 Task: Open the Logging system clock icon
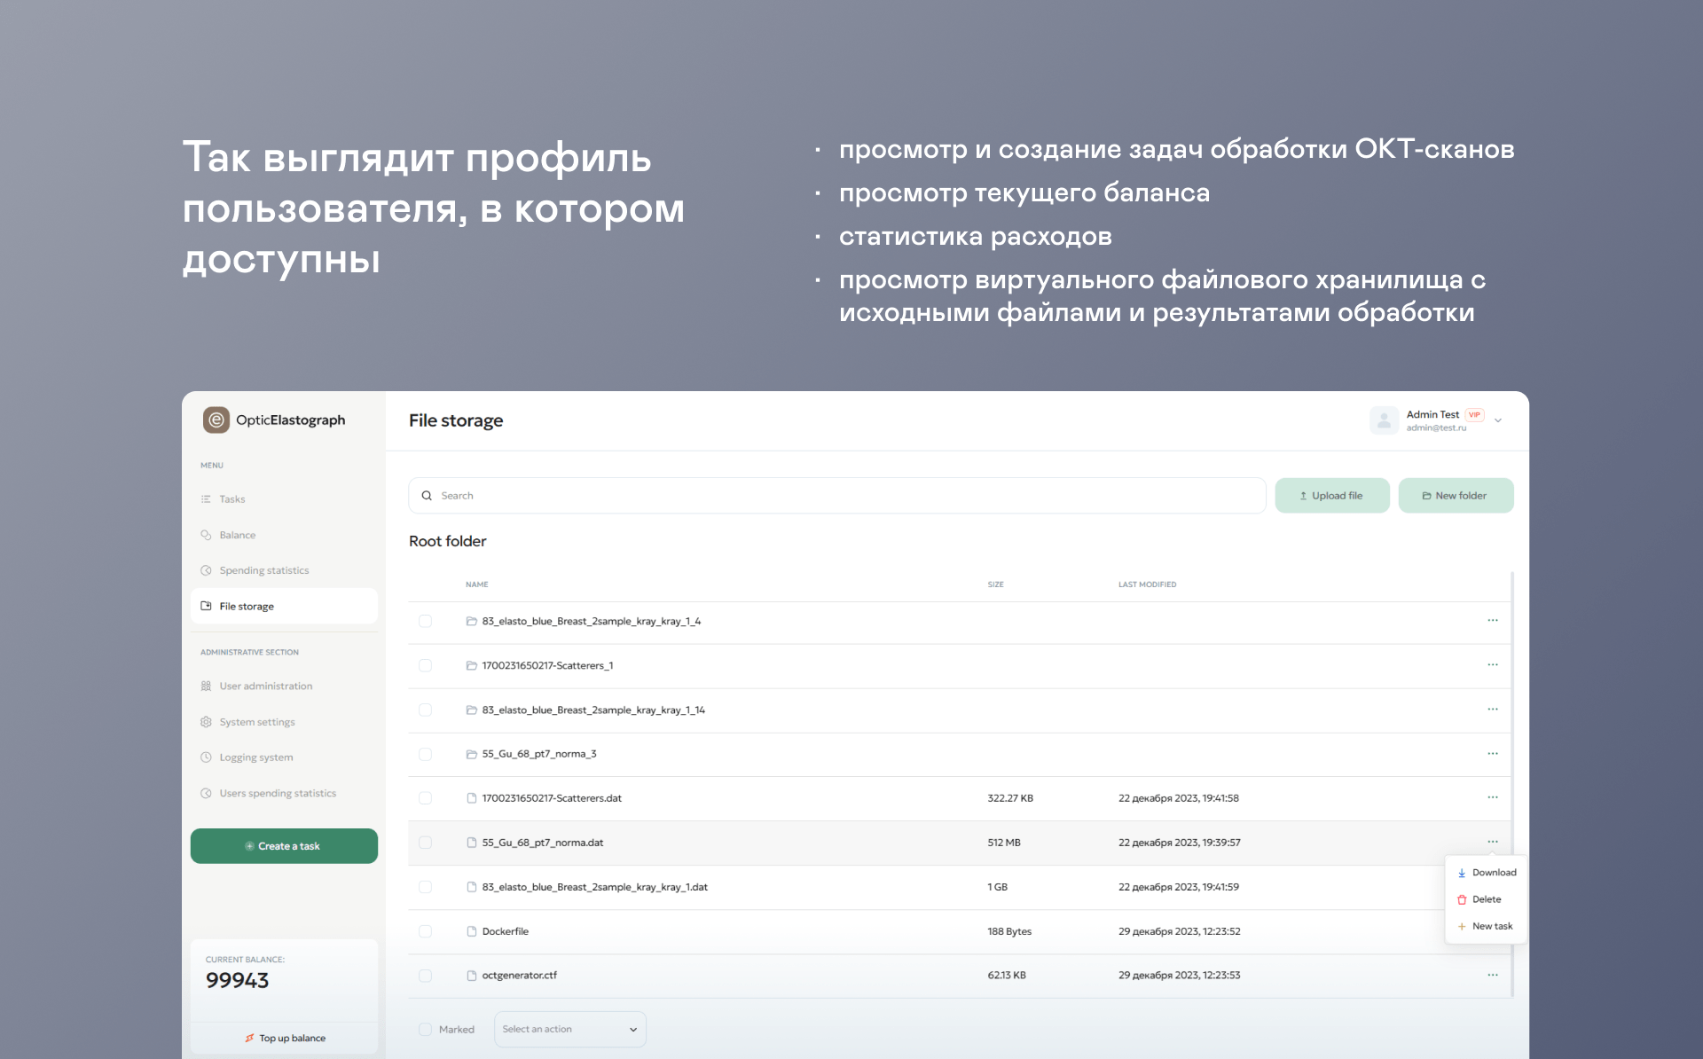(x=206, y=757)
